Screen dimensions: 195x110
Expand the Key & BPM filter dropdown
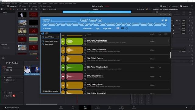pos(108,29)
